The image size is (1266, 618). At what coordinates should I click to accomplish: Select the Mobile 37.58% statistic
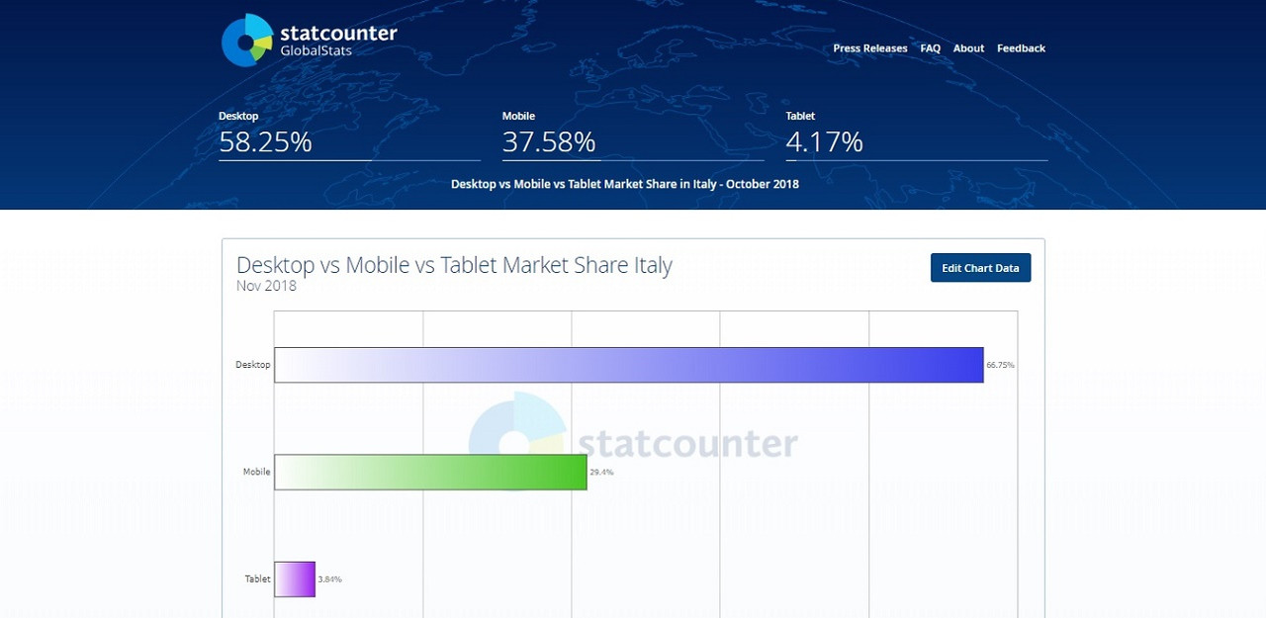click(633, 134)
